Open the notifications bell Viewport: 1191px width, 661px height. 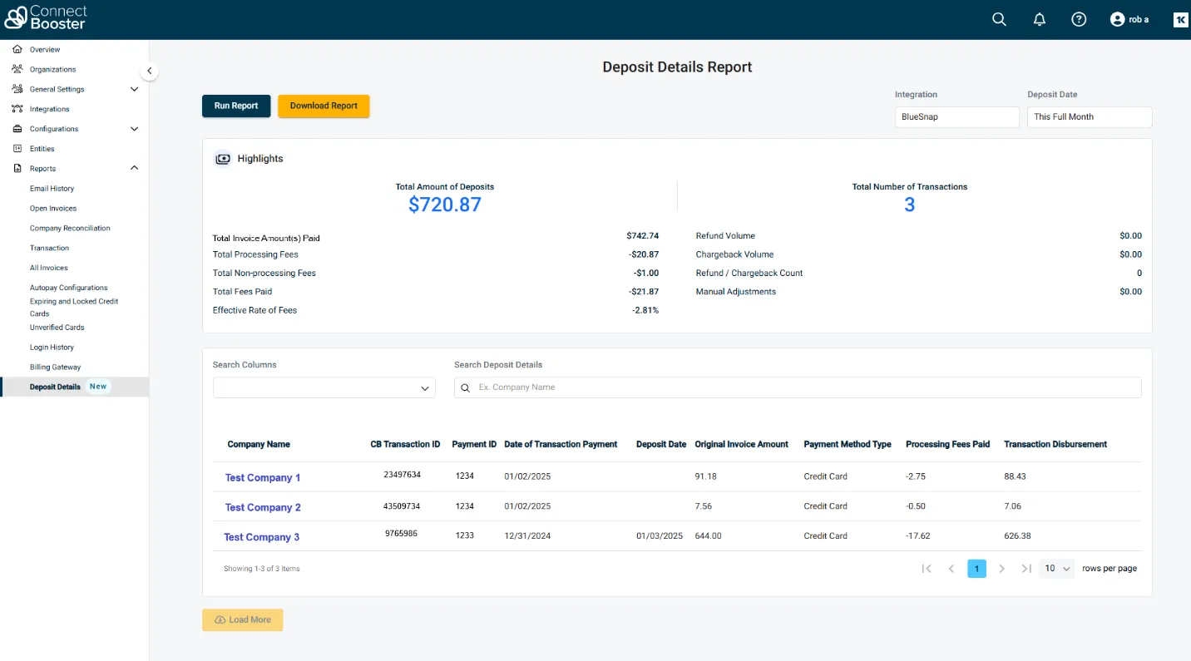(x=1039, y=19)
